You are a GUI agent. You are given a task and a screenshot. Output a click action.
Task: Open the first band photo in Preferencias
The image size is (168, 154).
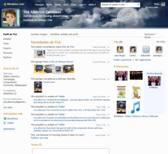(121, 76)
